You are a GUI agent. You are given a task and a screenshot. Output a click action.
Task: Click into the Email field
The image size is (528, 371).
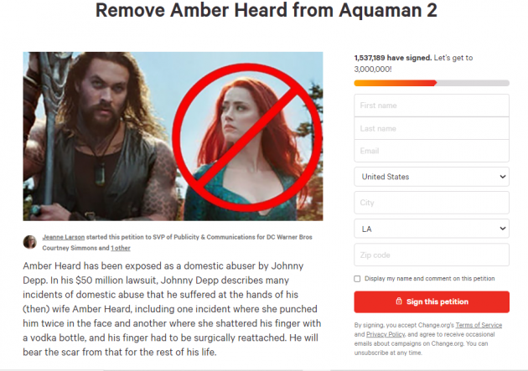click(432, 151)
